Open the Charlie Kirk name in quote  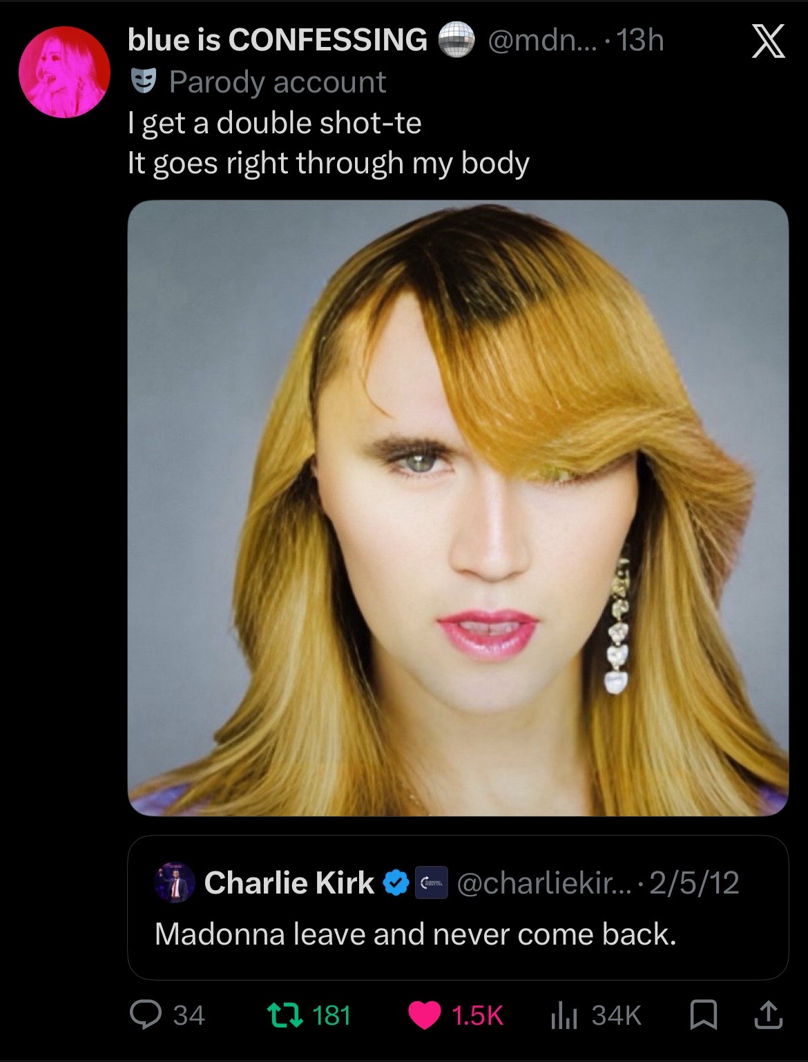[289, 882]
